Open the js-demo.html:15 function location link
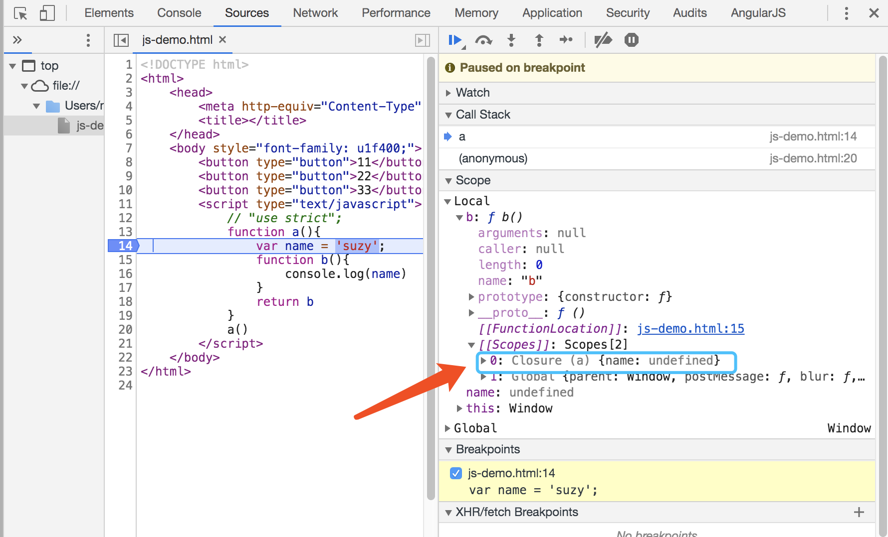The image size is (888, 537). 690,329
